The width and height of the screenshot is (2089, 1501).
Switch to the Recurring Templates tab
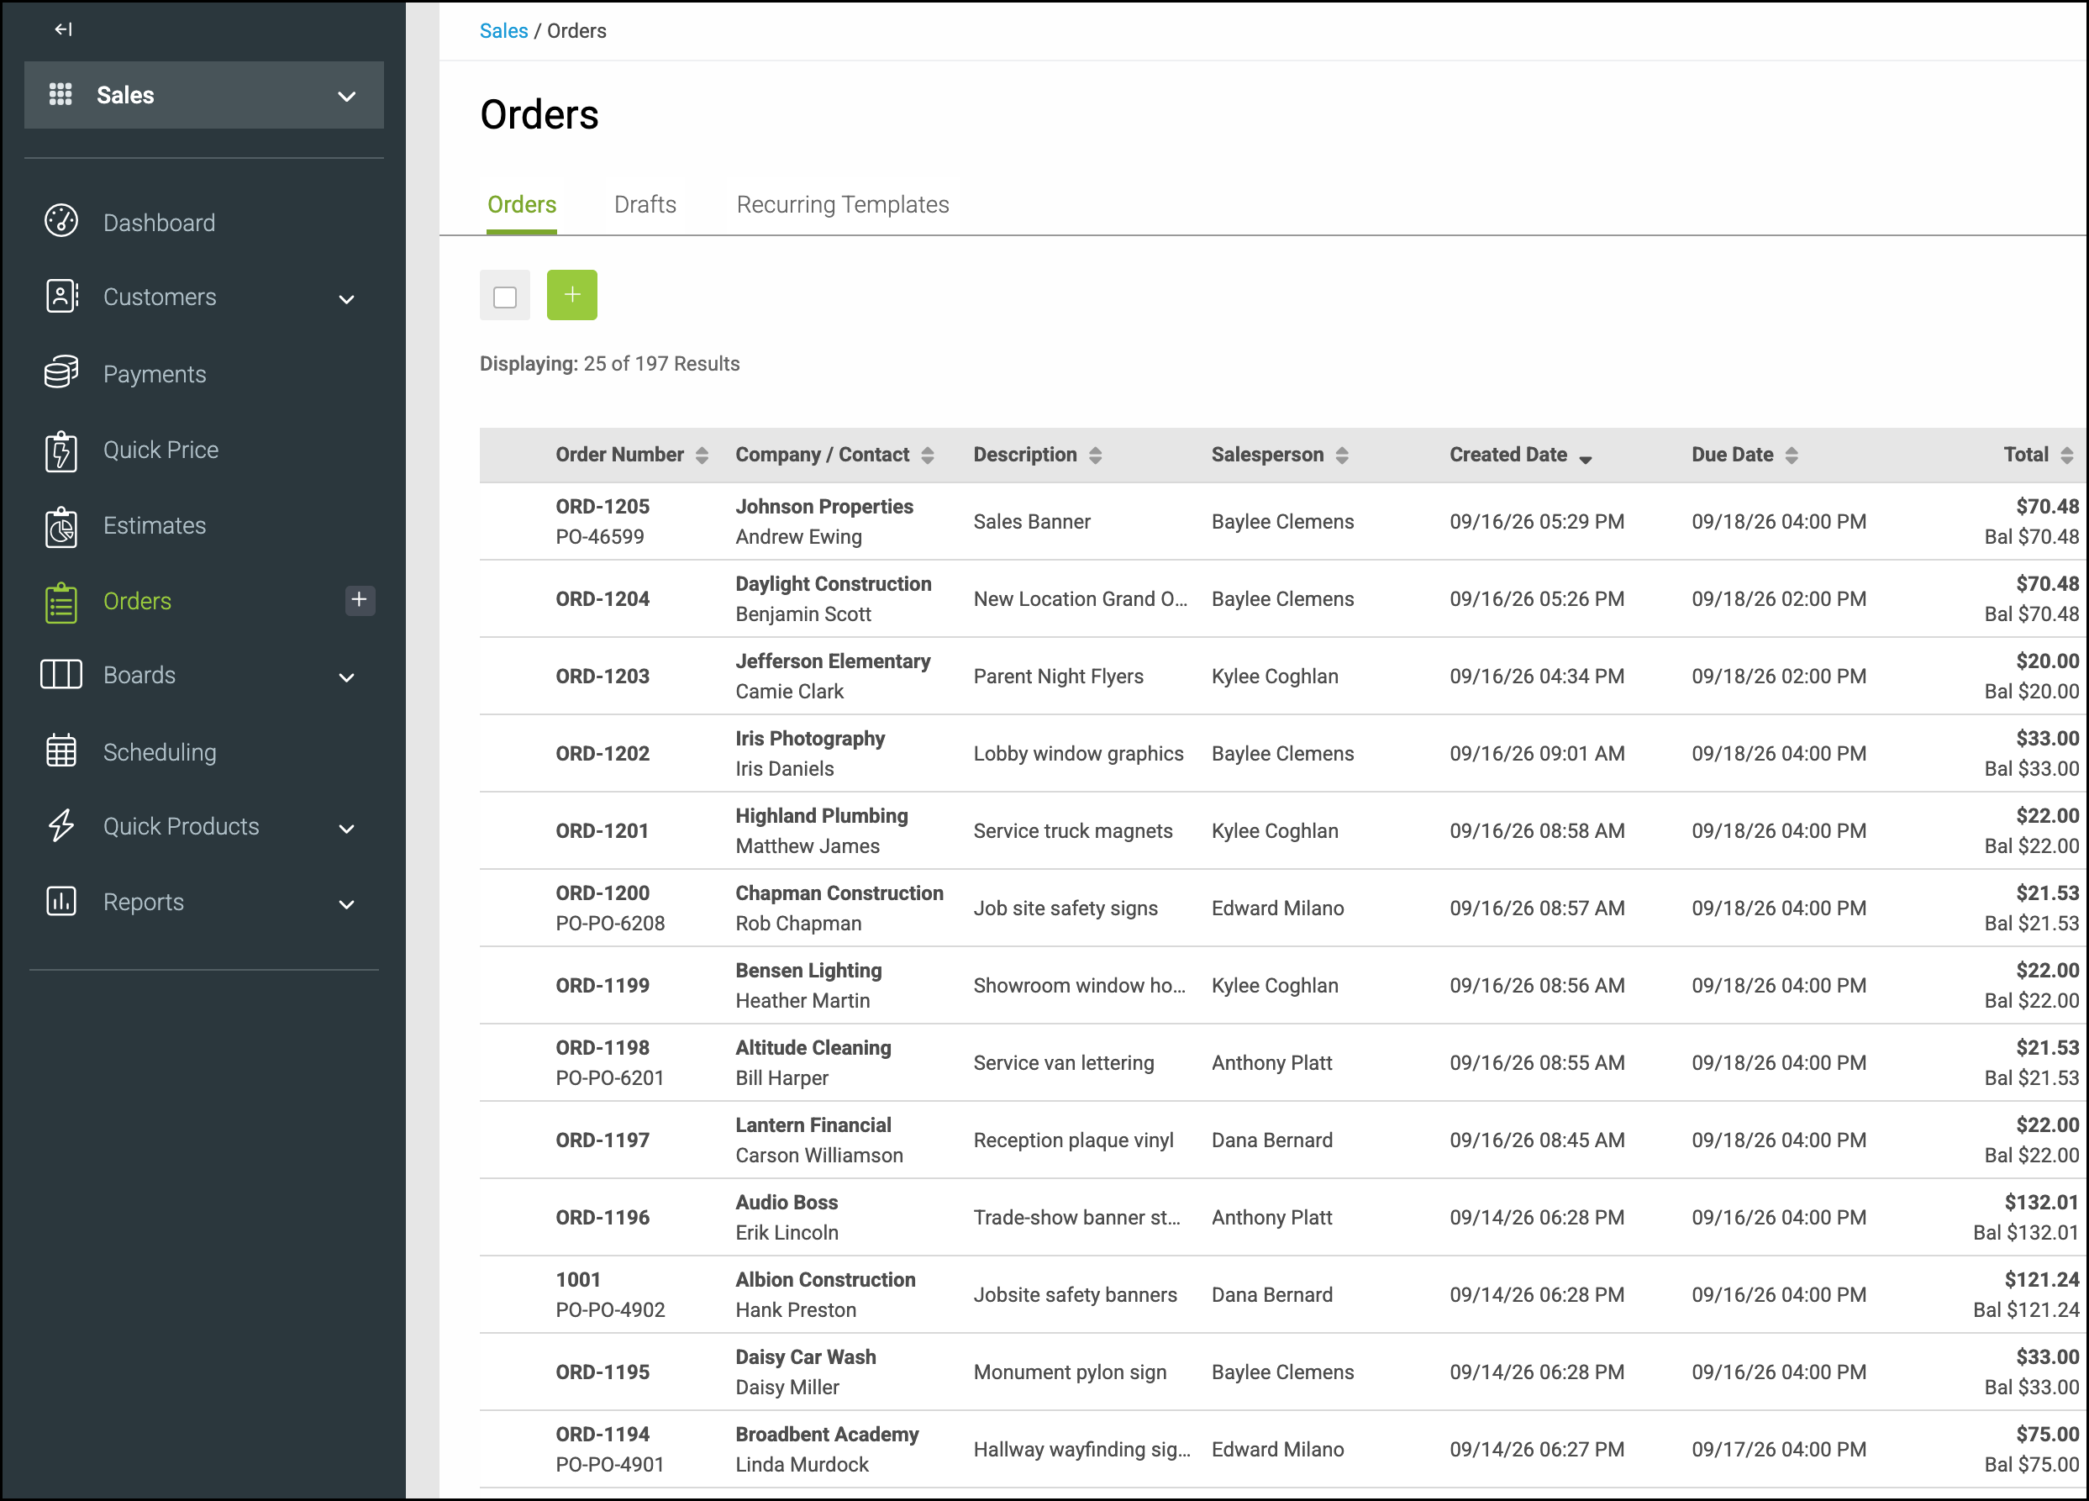tap(842, 204)
